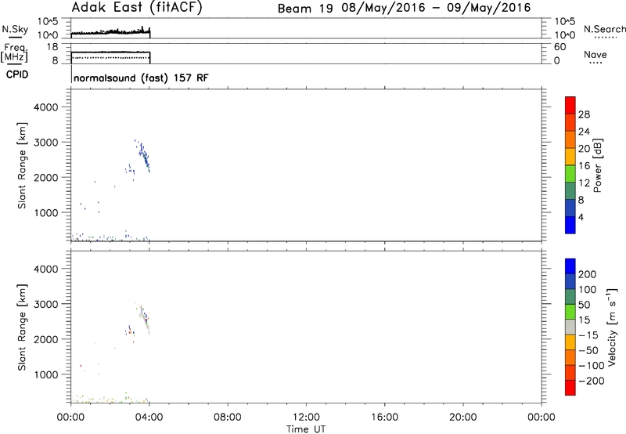The width and height of the screenshot is (626, 434).
Task: Click the solid frequency trace in Freq. panel
Action: 110,52
